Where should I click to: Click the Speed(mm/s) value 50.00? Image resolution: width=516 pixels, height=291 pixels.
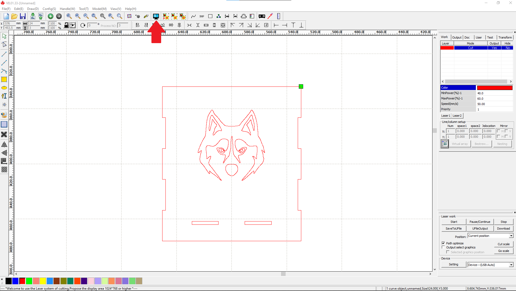[x=495, y=104]
